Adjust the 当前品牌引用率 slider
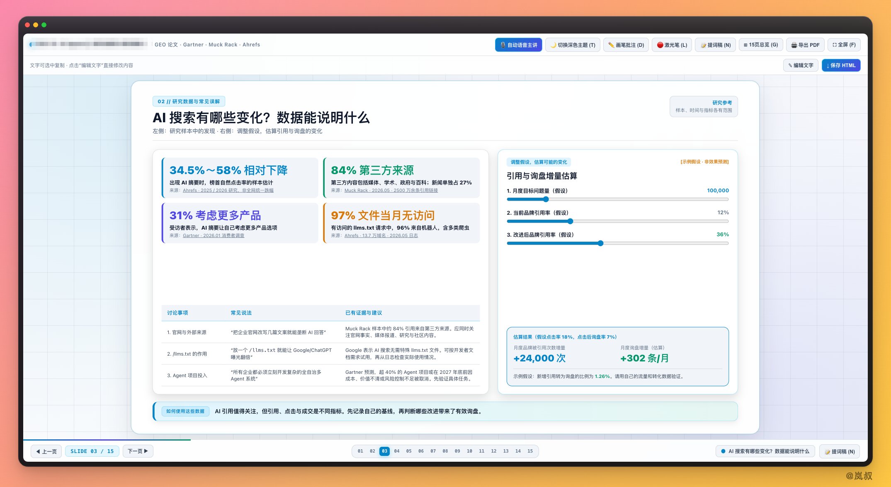 click(617, 221)
